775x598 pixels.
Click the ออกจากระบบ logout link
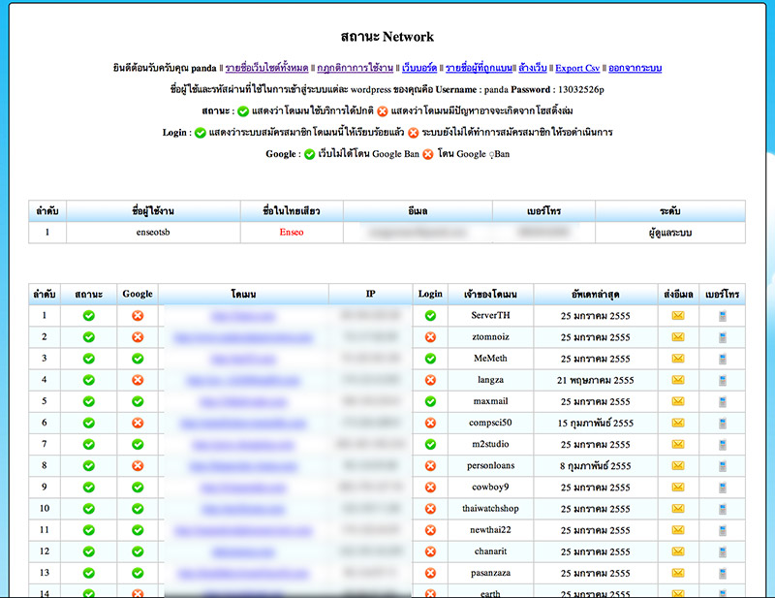click(x=635, y=69)
